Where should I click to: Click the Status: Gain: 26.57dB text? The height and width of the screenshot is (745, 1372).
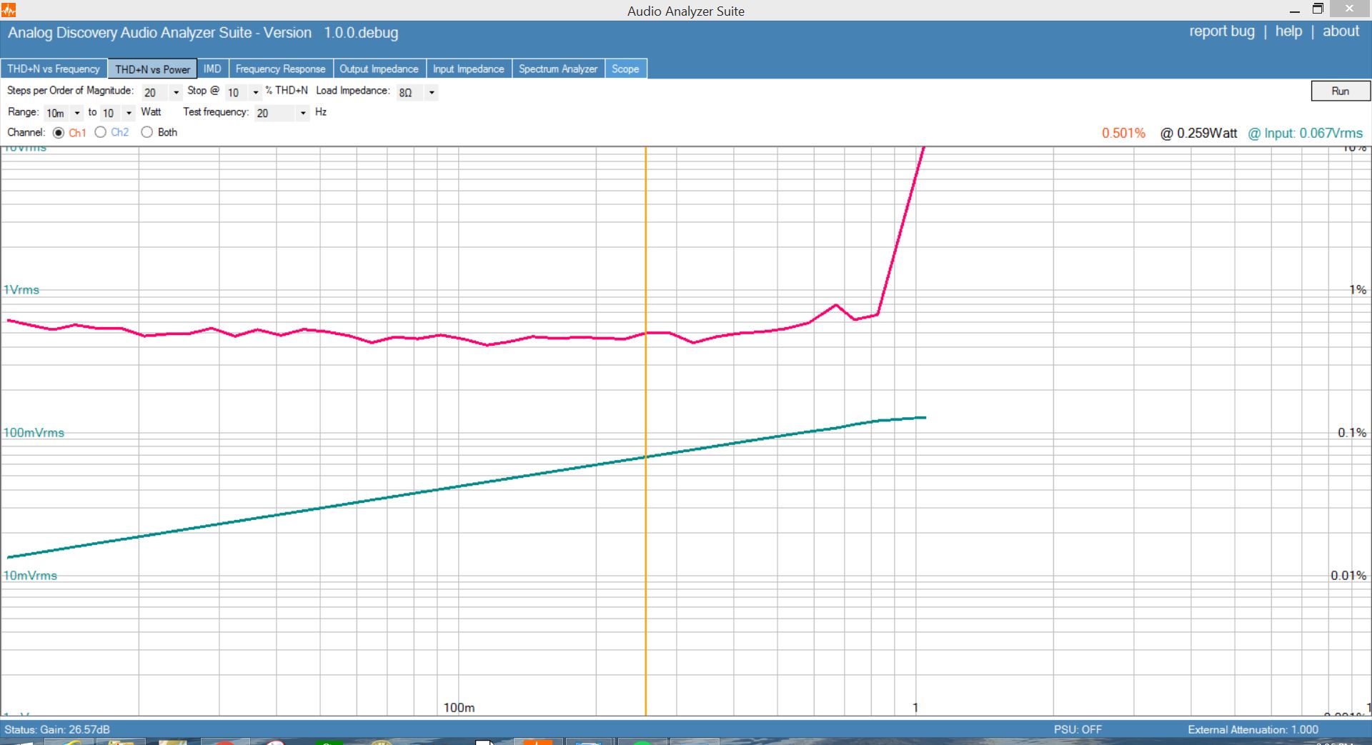tap(57, 729)
